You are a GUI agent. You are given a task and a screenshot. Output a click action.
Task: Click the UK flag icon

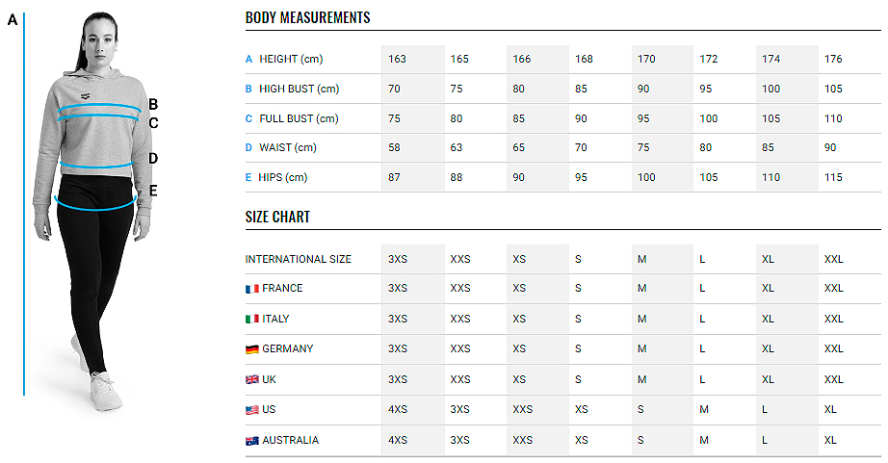pos(252,380)
